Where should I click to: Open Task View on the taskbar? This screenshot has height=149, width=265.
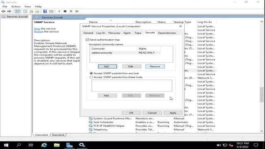31,145
